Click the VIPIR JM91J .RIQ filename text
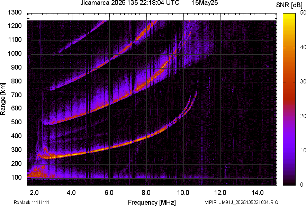The image size is (306, 206). point(241,202)
